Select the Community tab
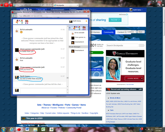The width and height of the screenshot is (165, 132). click(x=109, y=32)
